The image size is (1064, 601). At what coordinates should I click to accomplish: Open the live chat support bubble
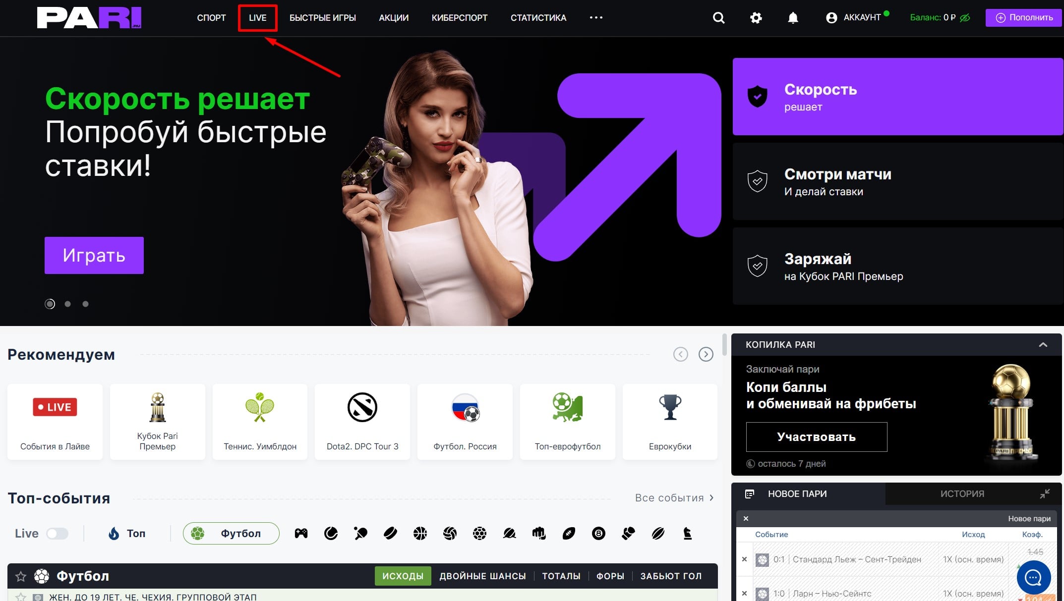click(1033, 577)
